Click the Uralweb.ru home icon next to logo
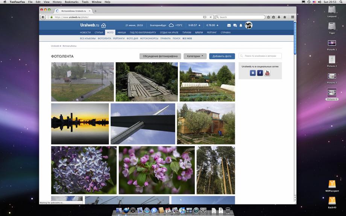The image size is (346, 216). (103, 25)
